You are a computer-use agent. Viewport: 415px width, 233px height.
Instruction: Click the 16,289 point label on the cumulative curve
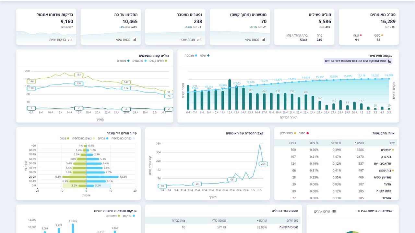(x=389, y=75)
